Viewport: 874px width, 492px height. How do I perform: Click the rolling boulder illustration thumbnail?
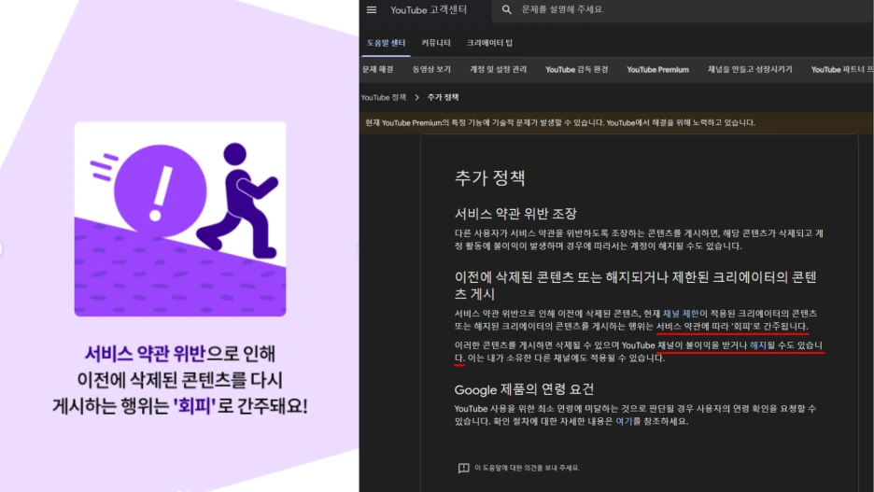[x=180, y=219]
